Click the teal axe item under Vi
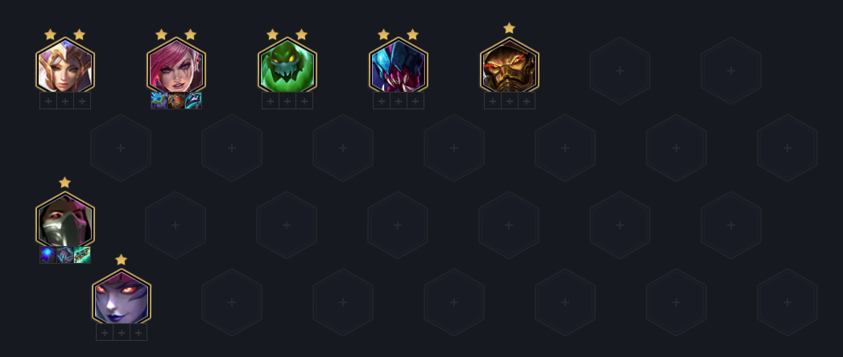Screen dimensions: 843x357 coord(193,101)
